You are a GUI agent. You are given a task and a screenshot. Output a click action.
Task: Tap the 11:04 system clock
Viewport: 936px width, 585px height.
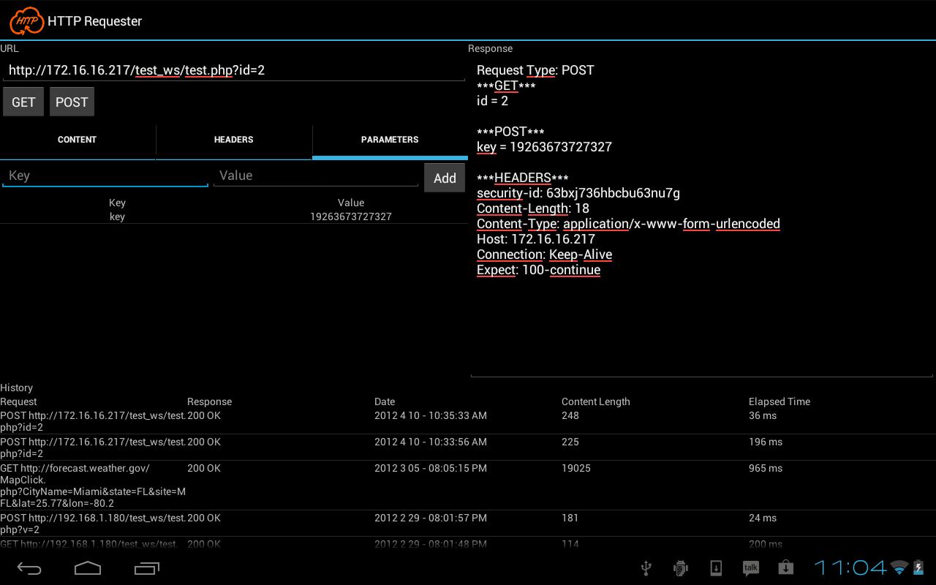pyautogui.click(x=850, y=567)
